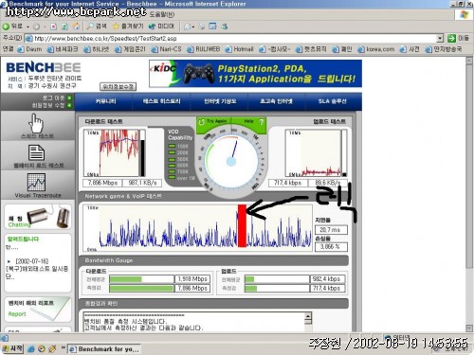
Task: Click the location info edit button
Action: click(118, 86)
